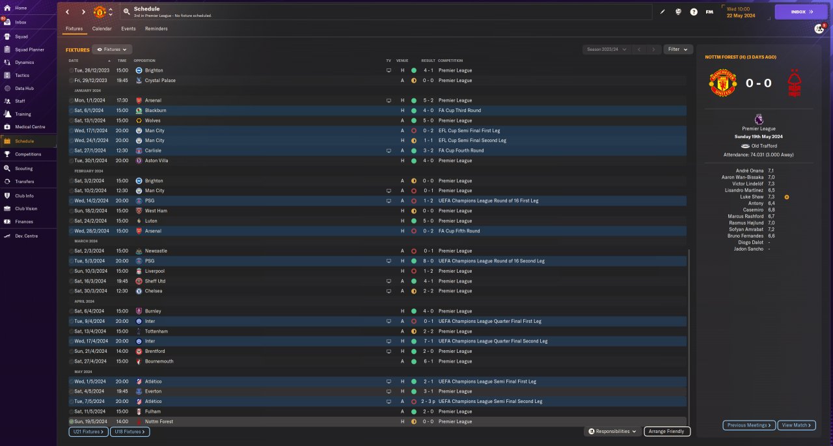The image size is (833, 446).
Task: Switch to the Fixtures tab
Action: click(x=74, y=29)
